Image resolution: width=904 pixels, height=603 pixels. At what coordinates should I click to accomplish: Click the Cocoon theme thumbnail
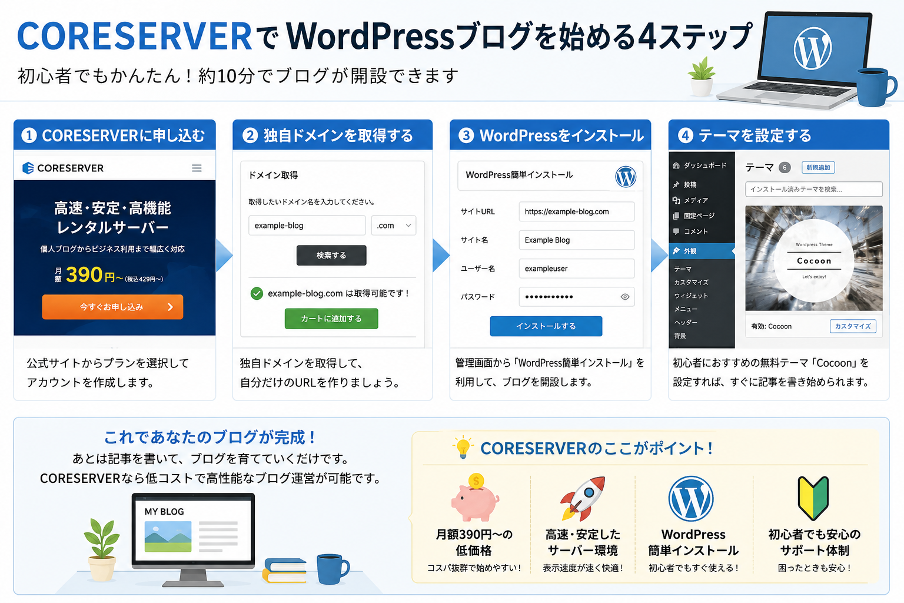pyautogui.click(x=814, y=258)
